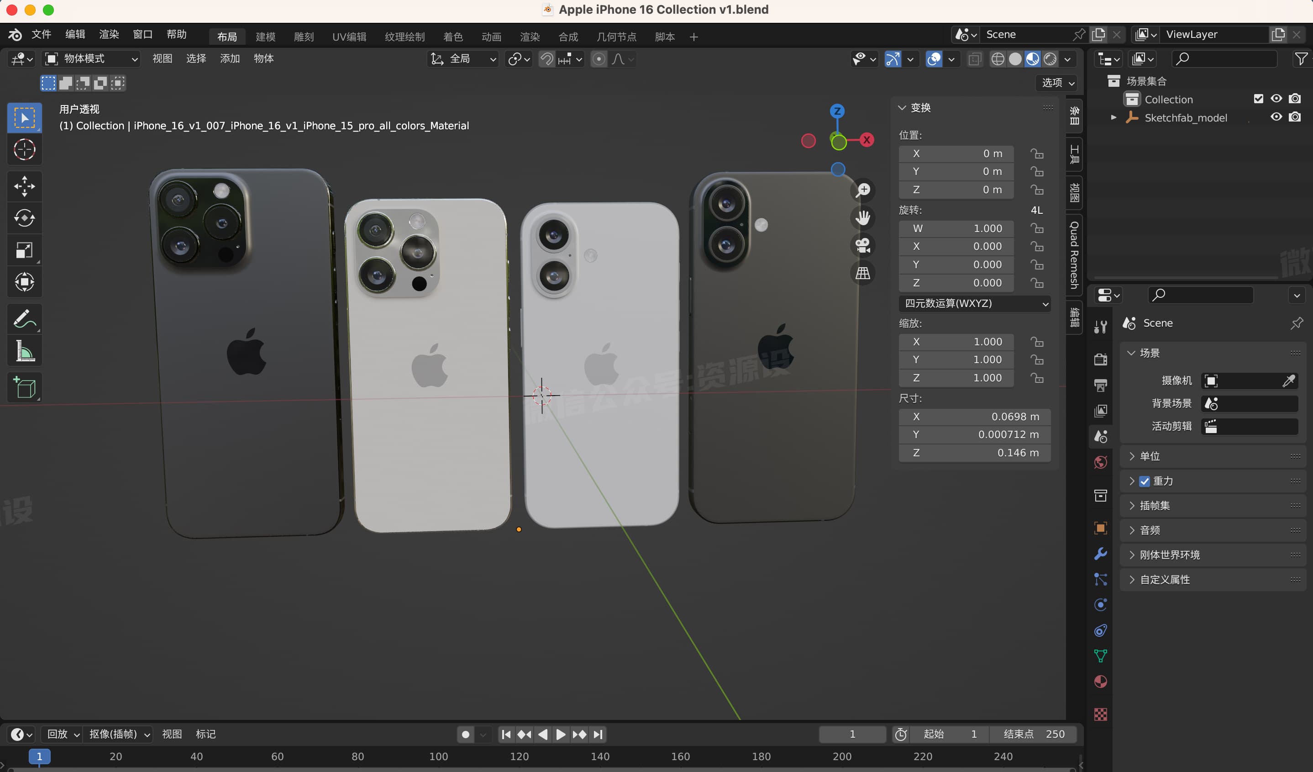This screenshot has width=1313, height=772.
Task: Select the Annotate pencil tool
Action: coord(25,318)
